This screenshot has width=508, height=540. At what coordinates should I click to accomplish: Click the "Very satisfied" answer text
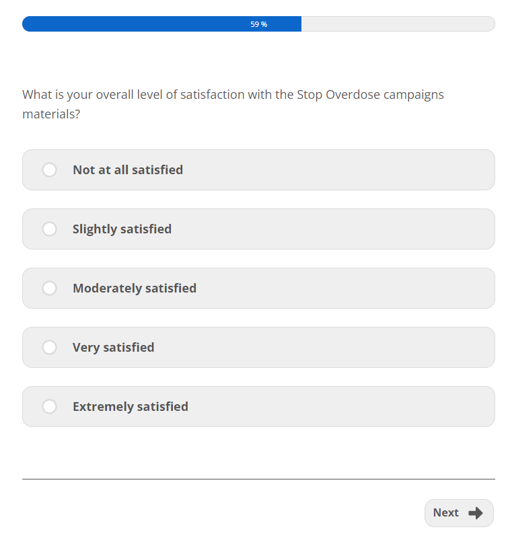click(x=114, y=348)
